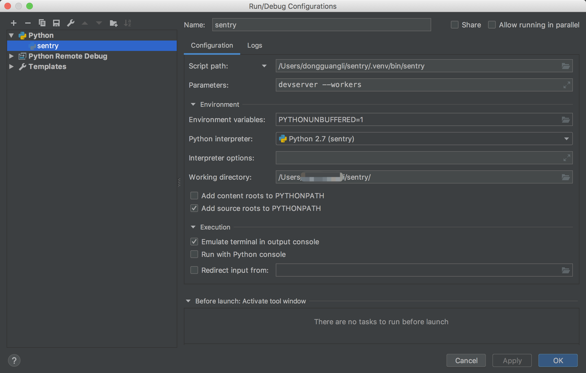The image size is (586, 373).
Task: Confirm with the OK button
Action: click(x=558, y=360)
